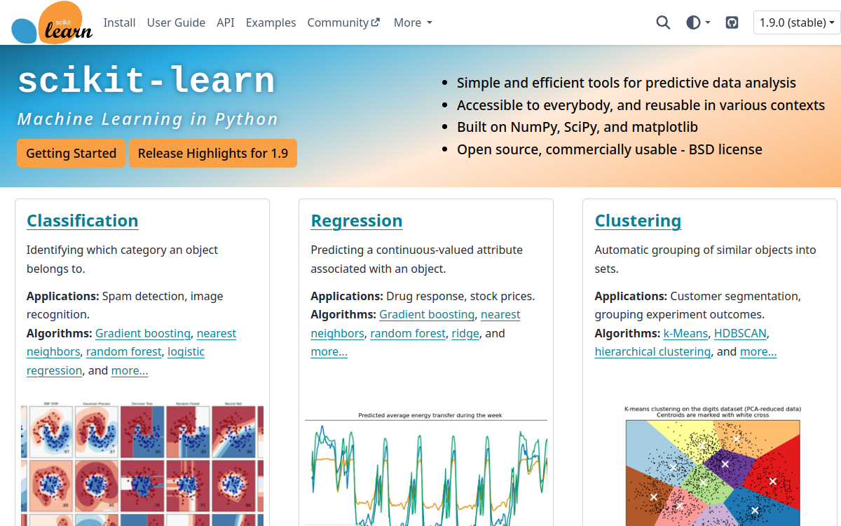
Task: Click the Getting Started button
Action: tap(71, 153)
